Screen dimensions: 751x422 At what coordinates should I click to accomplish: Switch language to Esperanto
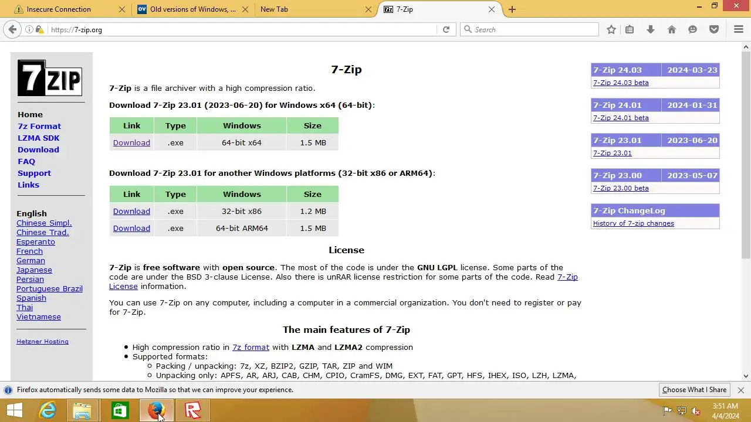(36, 241)
